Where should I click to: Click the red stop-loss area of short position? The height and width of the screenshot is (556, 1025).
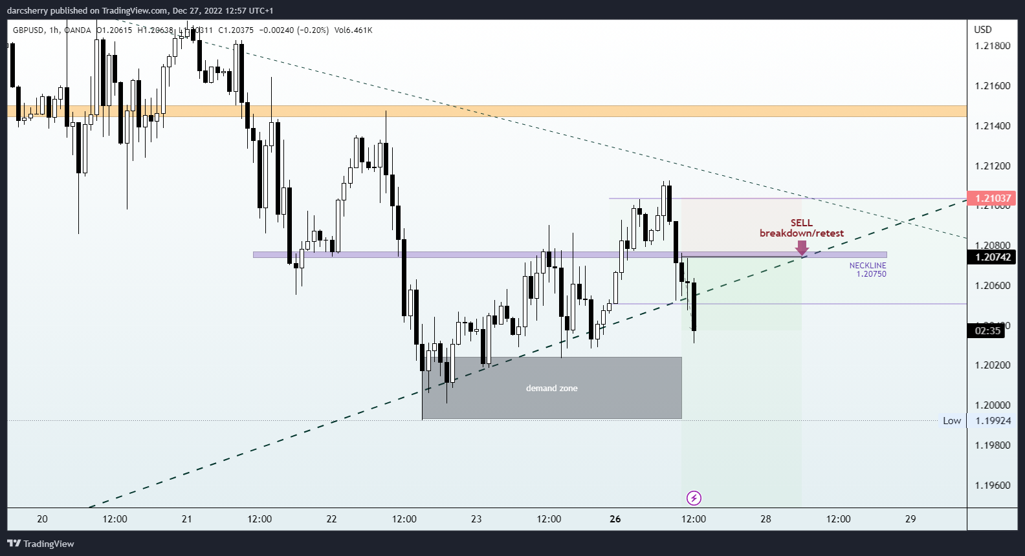coord(742,228)
